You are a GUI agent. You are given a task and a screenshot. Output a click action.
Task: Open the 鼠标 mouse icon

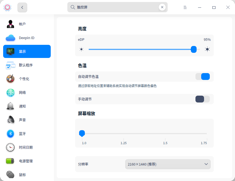pos(10,174)
